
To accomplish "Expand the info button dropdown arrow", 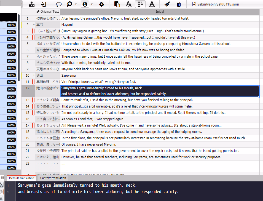I will pos(92,4).
